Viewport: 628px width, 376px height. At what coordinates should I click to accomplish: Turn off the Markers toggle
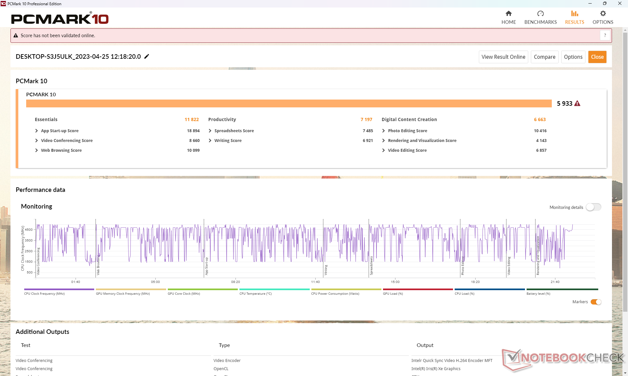[596, 302]
